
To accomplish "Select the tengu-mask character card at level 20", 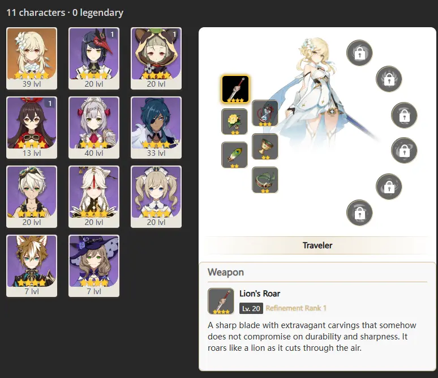I will coord(94,58).
